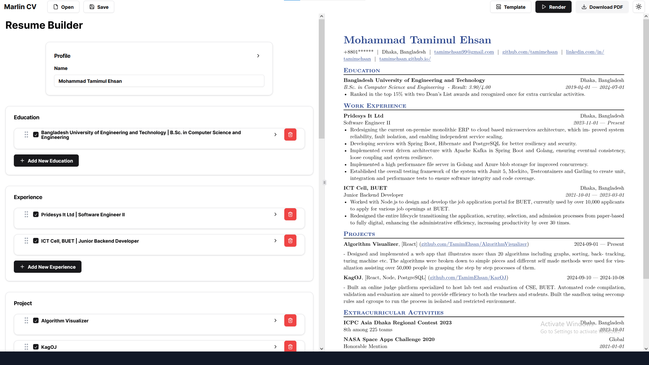The height and width of the screenshot is (365, 649).
Task: Uncheck the Pridesys It Ltd checkbox
Action: coord(36,214)
